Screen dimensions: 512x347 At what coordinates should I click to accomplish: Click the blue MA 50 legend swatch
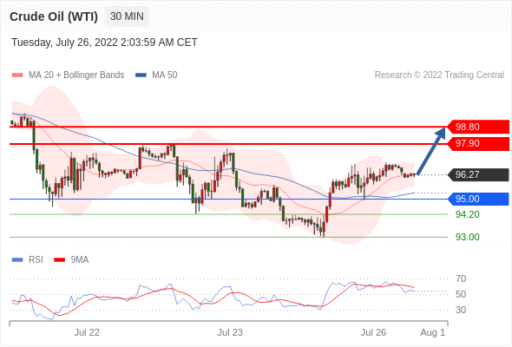click(141, 75)
